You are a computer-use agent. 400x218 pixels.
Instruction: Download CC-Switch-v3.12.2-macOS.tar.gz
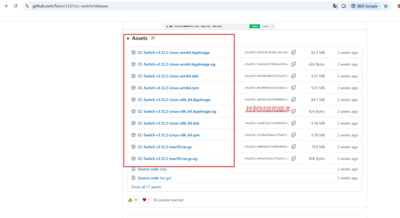click(164, 147)
